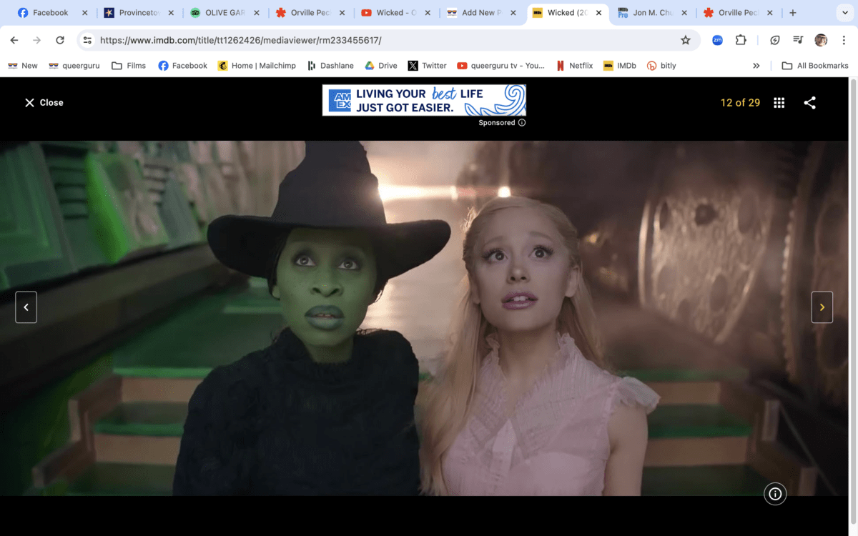Open the queerguru tv YouTube bookmark
The image size is (858, 536).
pos(500,66)
